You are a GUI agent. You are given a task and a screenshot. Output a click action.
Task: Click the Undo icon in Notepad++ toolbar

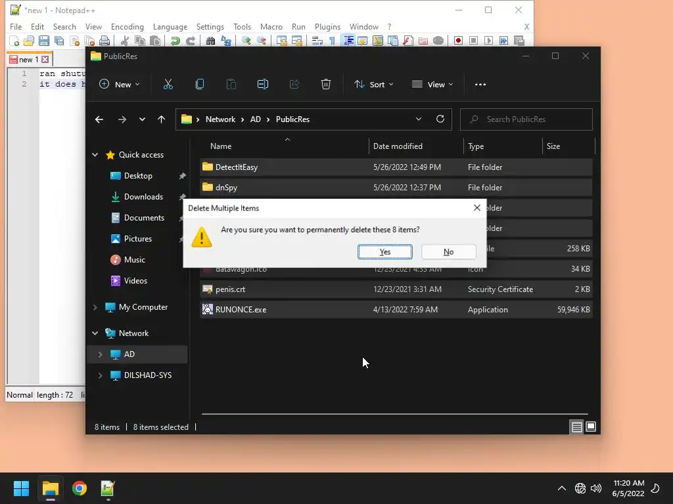click(x=175, y=41)
